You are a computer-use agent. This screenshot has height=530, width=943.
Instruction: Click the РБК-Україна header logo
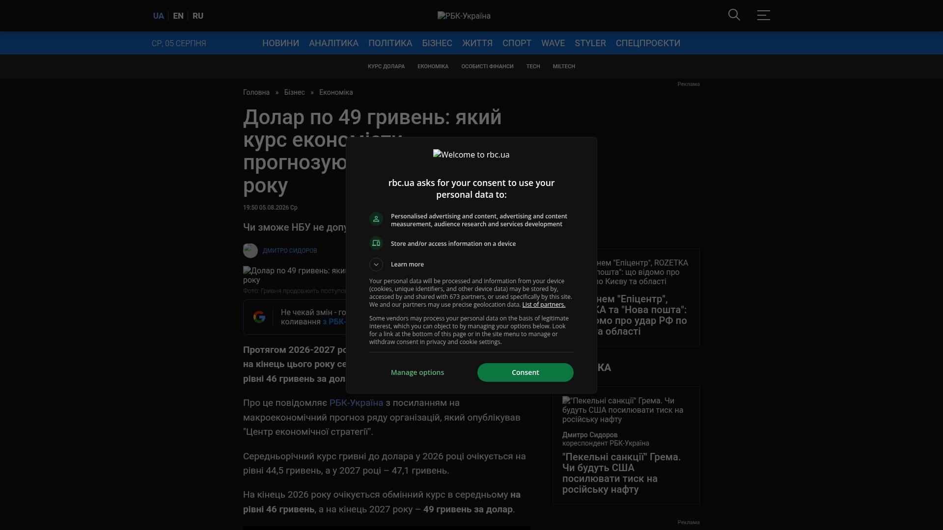pos(464,16)
